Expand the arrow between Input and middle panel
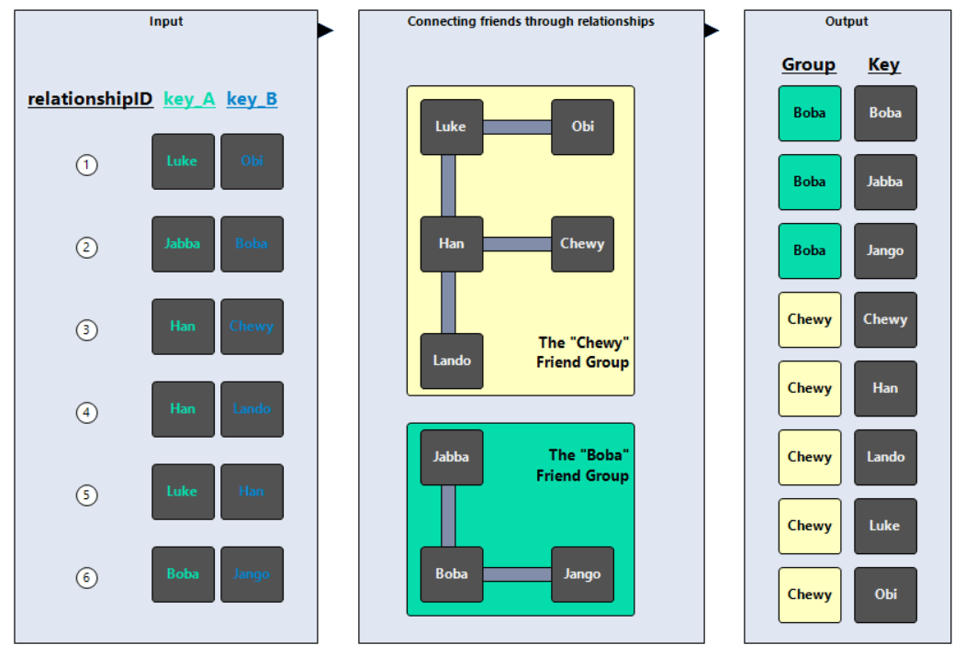 click(326, 30)
